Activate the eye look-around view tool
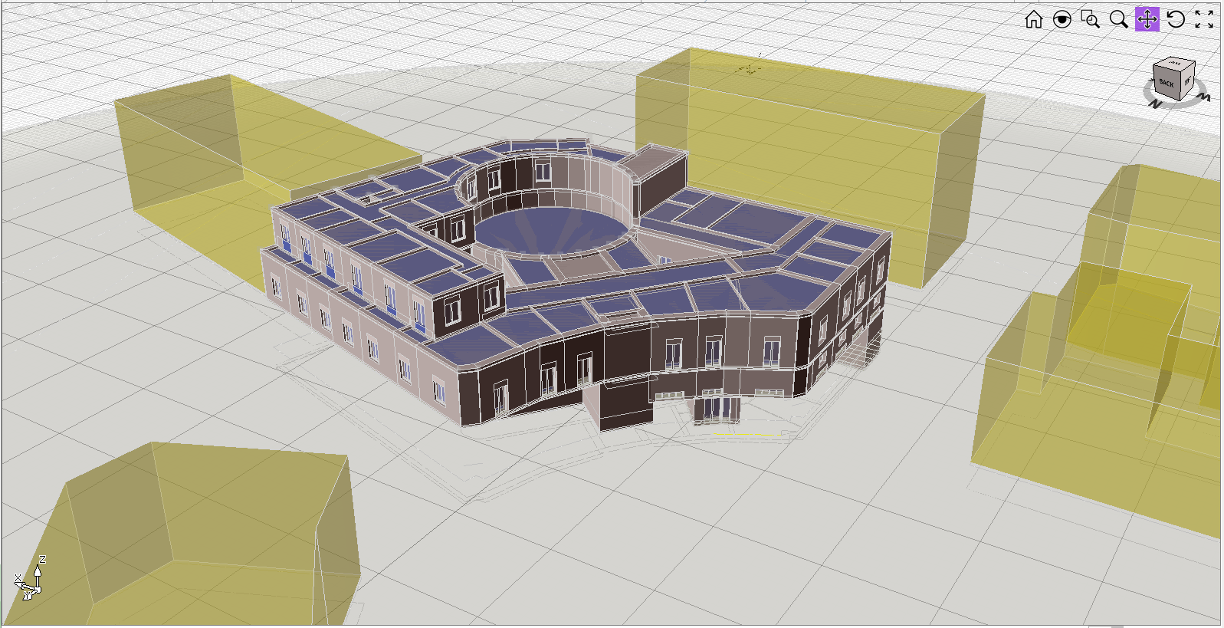This screenshot has height=628, width=1224. (x=1062, y=19)
